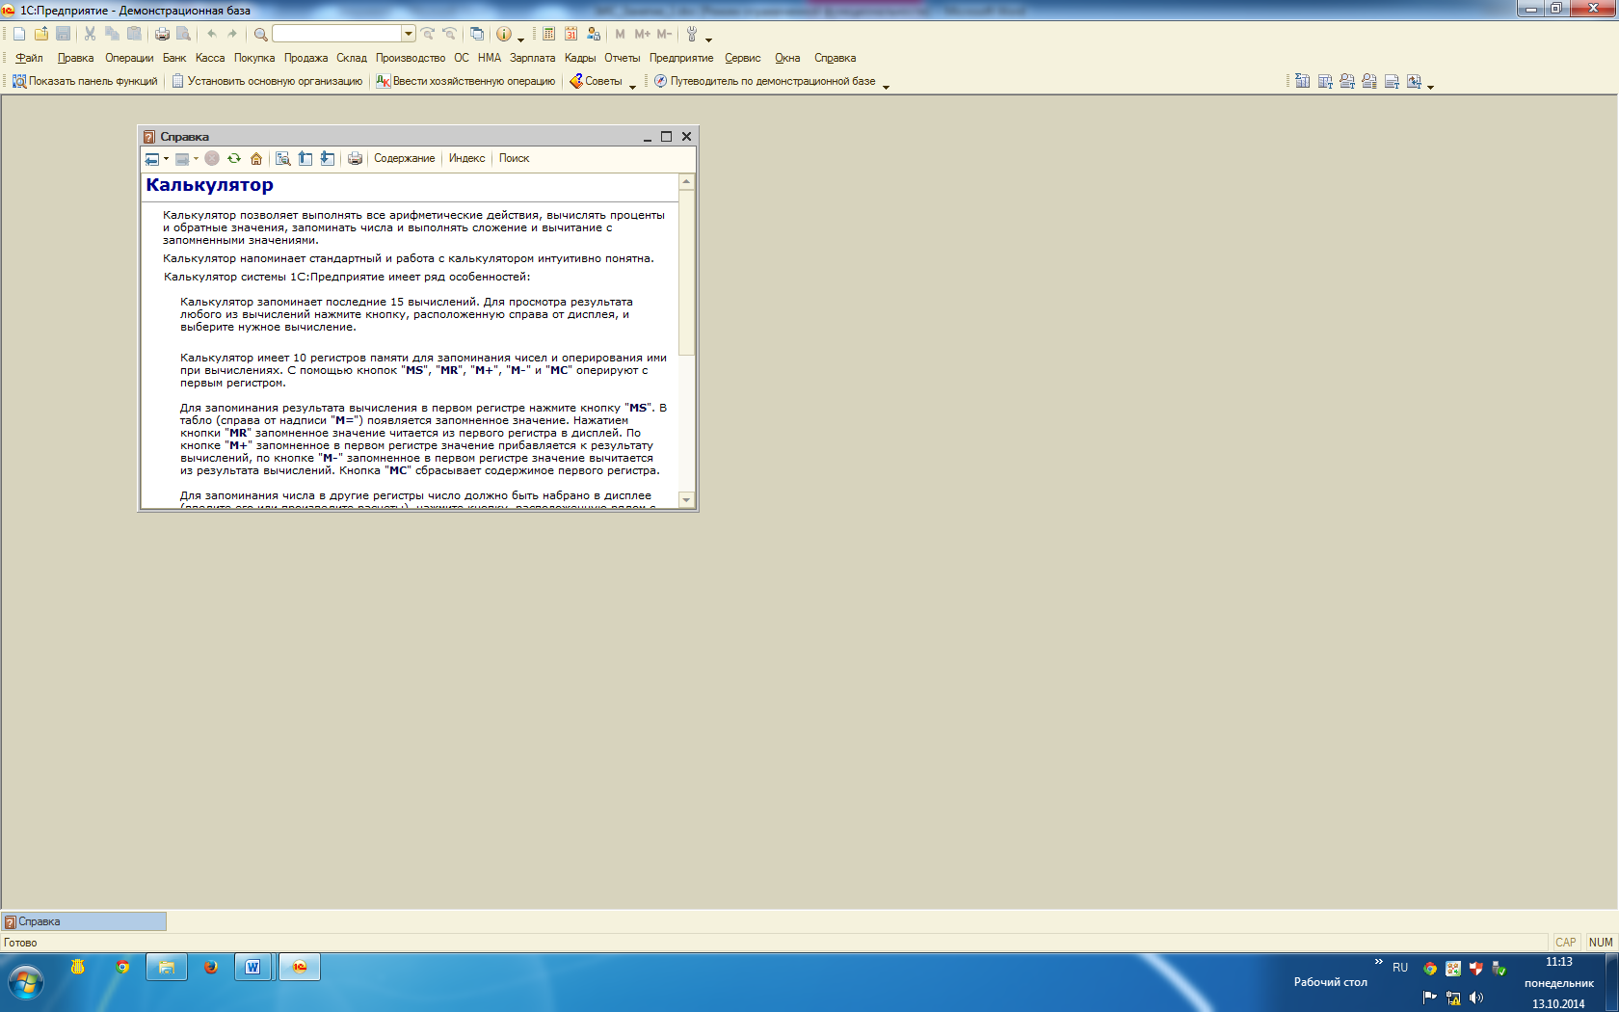Image resolution: width=1619 pixels, height=1012 pixels.
Task: Refresh the help page
Action: click(x=234, y=159)
